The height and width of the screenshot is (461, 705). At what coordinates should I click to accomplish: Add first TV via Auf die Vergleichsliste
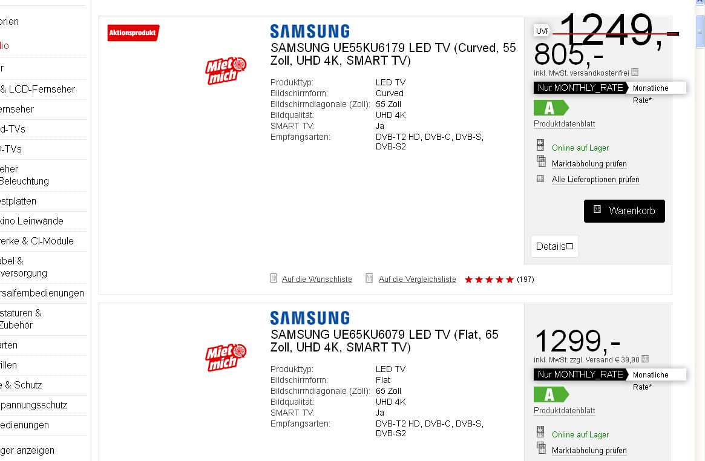point(417,279)
